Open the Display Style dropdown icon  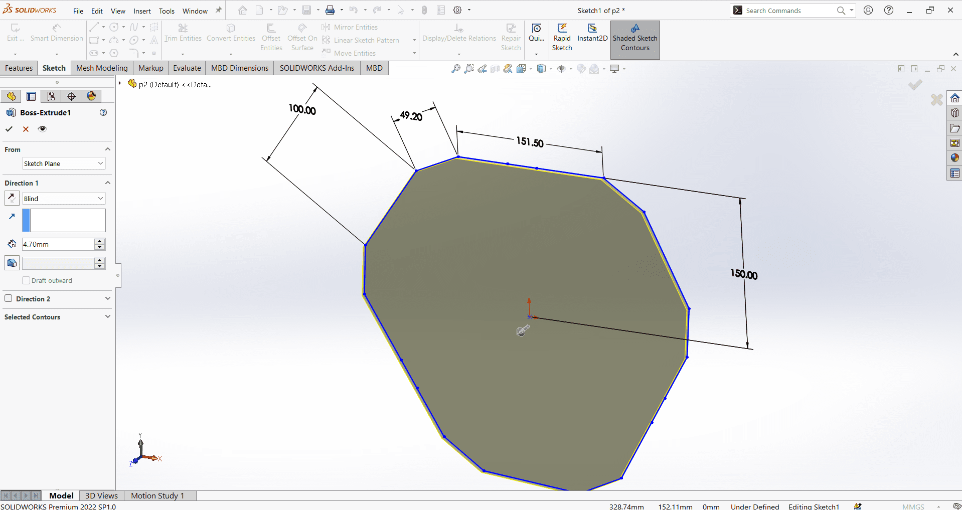coord(541,69)
